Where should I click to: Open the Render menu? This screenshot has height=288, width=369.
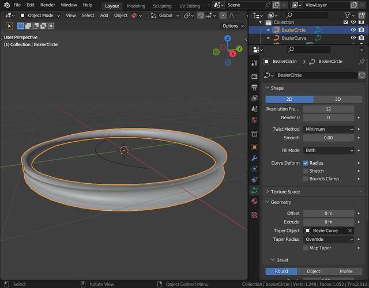coord(47,5)
